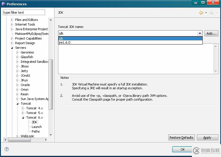Expand Java Enterprise Project node
Viewport: 221px width, 157px height.
[x=12, y=29]
